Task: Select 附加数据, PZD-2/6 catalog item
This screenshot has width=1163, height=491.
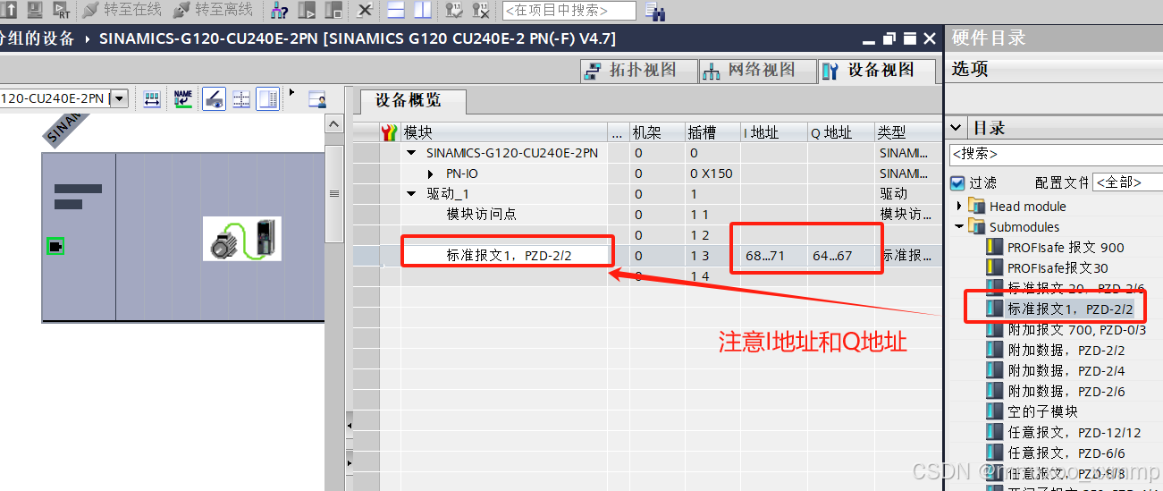Action: tap(1056, 391)
